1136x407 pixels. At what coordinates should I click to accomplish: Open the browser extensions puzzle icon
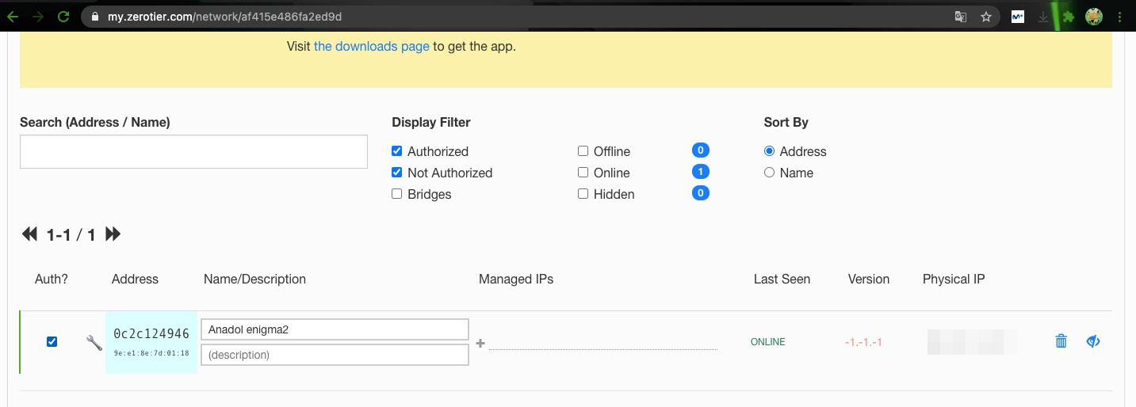coord(1069,17)
